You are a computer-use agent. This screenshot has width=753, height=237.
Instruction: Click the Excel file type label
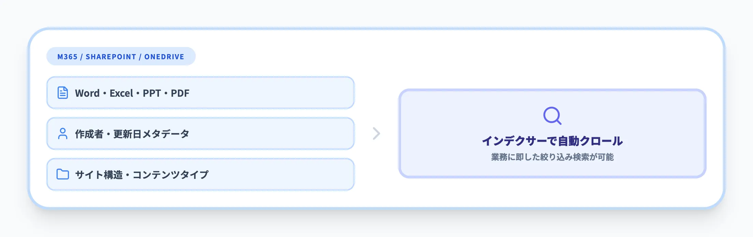[x=121, y=93]
